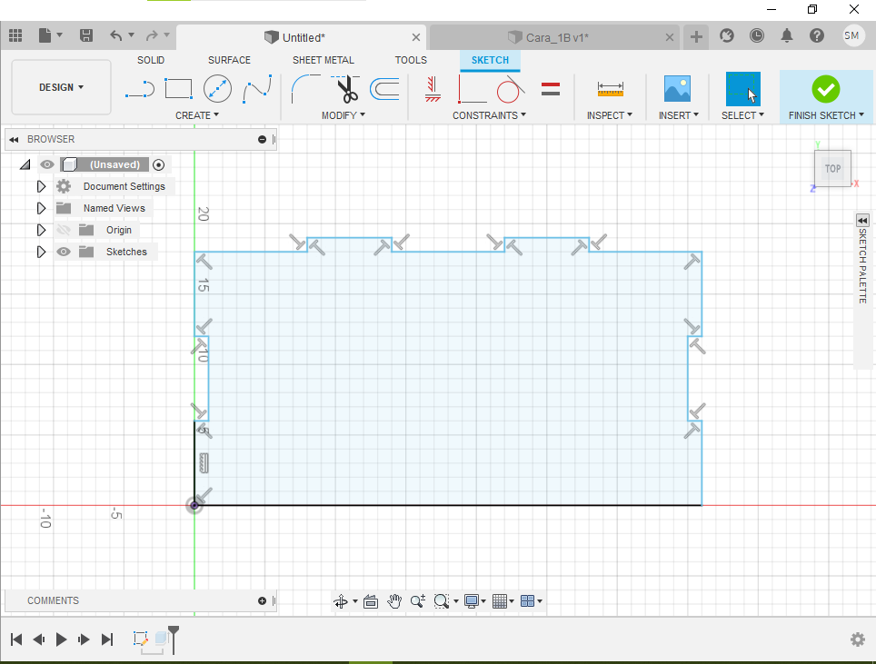Switch to the SHEET METAL tab
876x664 pixels.
coord(324,60)
